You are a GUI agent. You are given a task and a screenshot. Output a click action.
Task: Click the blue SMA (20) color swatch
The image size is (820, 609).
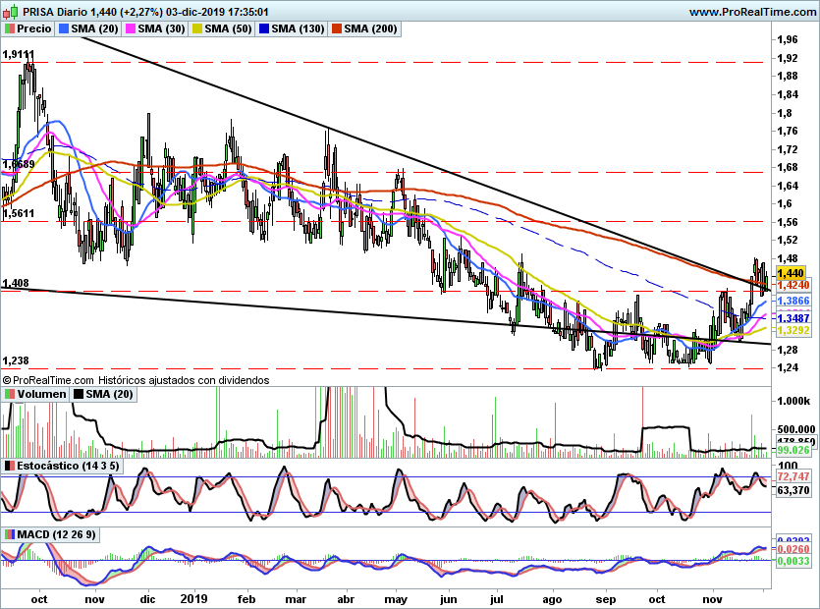(65, 29)
